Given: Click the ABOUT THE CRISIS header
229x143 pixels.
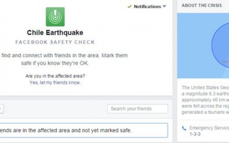Looking at the screenshot, I should [x=202, y=5].
